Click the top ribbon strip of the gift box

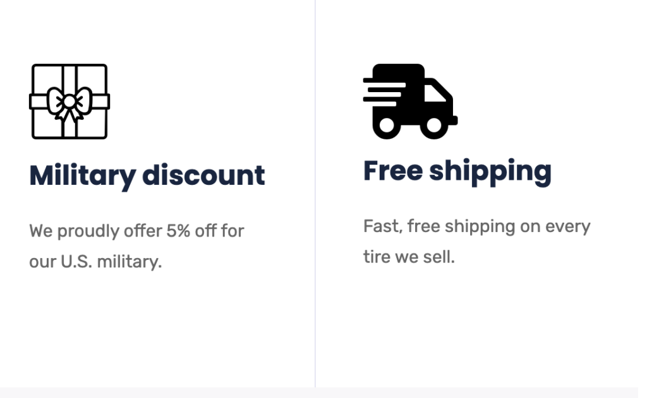[70, 76]
